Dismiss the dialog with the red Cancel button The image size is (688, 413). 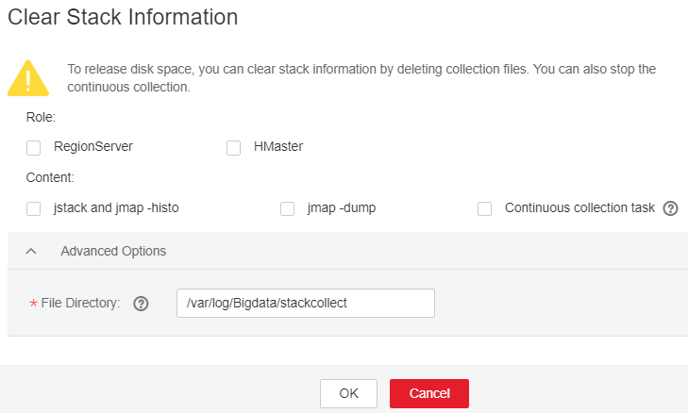(x=429, y=393)
